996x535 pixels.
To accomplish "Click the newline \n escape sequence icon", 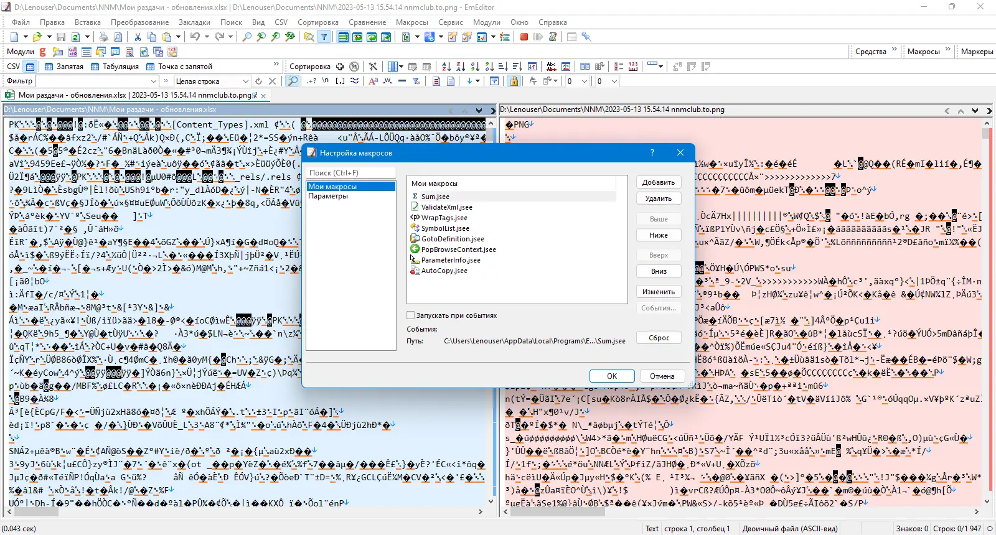I will [x=325, y=81].
